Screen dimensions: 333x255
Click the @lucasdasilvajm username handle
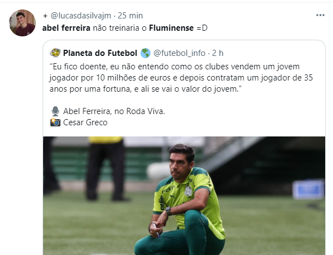coord(81,16)
